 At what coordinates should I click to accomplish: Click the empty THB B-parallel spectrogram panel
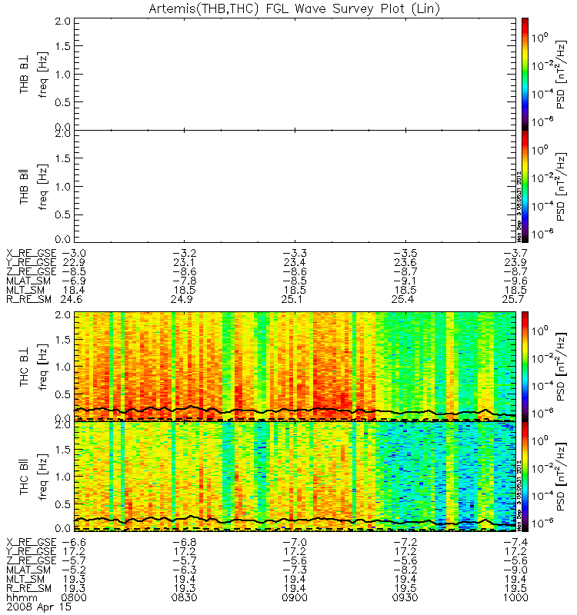[x=295, y=186]
